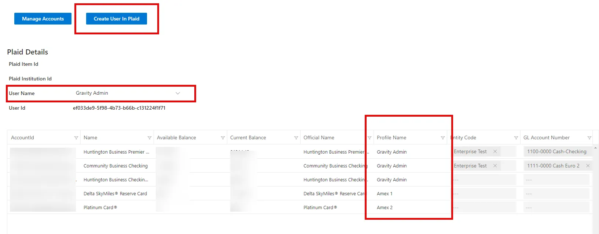Image resolution: width=599 pixels, height=234 pixels.
Task: Sort by Profile Name header
Action: pyautogui.click(x=392, y=137)
